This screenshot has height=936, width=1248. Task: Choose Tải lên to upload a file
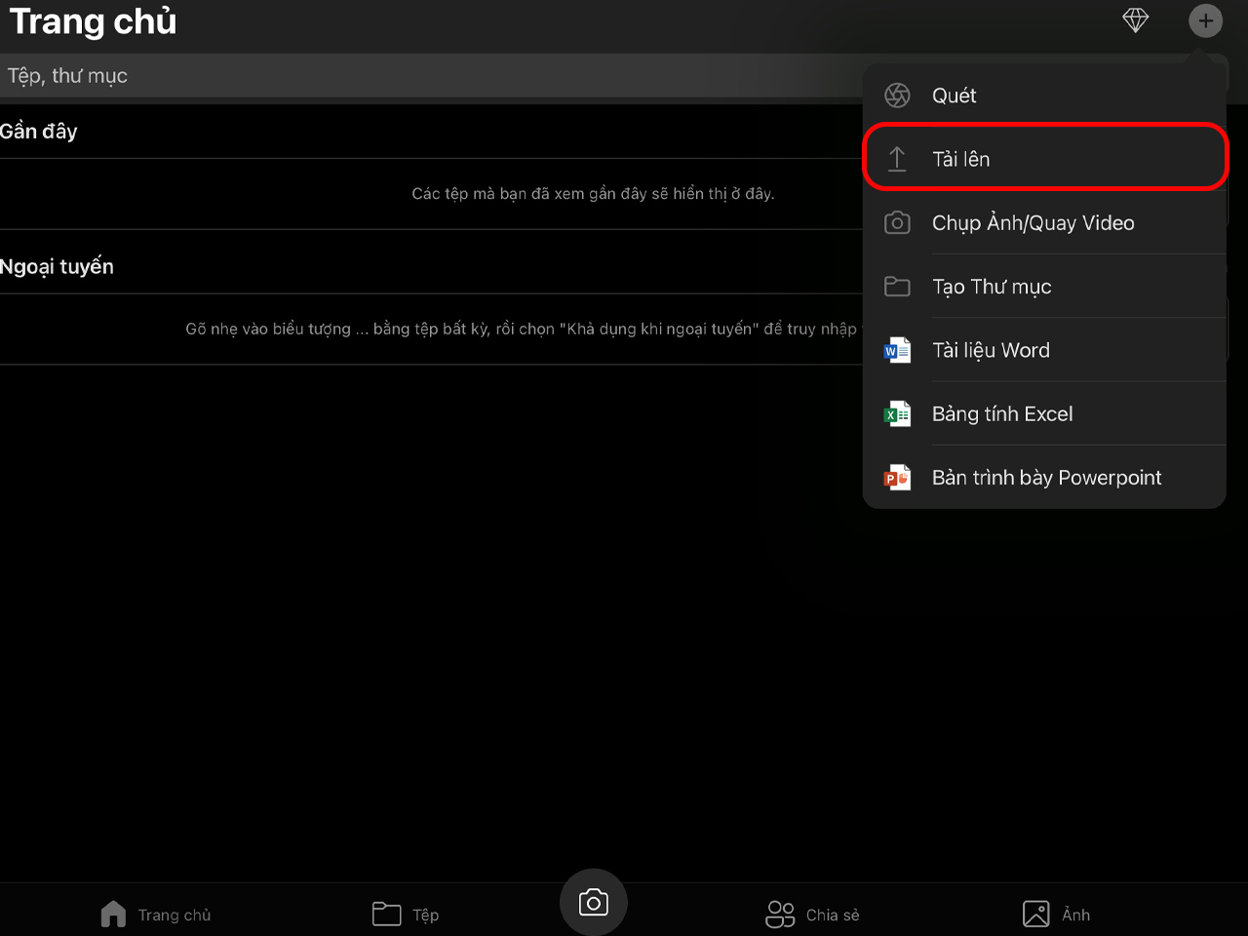[1044, 159]
